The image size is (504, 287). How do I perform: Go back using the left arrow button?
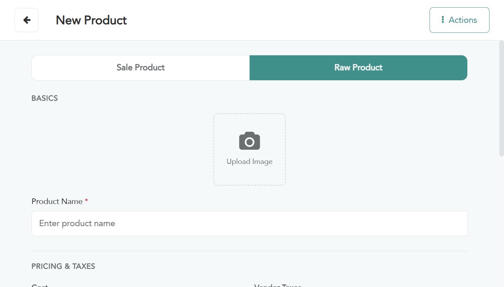pos(27,20)
